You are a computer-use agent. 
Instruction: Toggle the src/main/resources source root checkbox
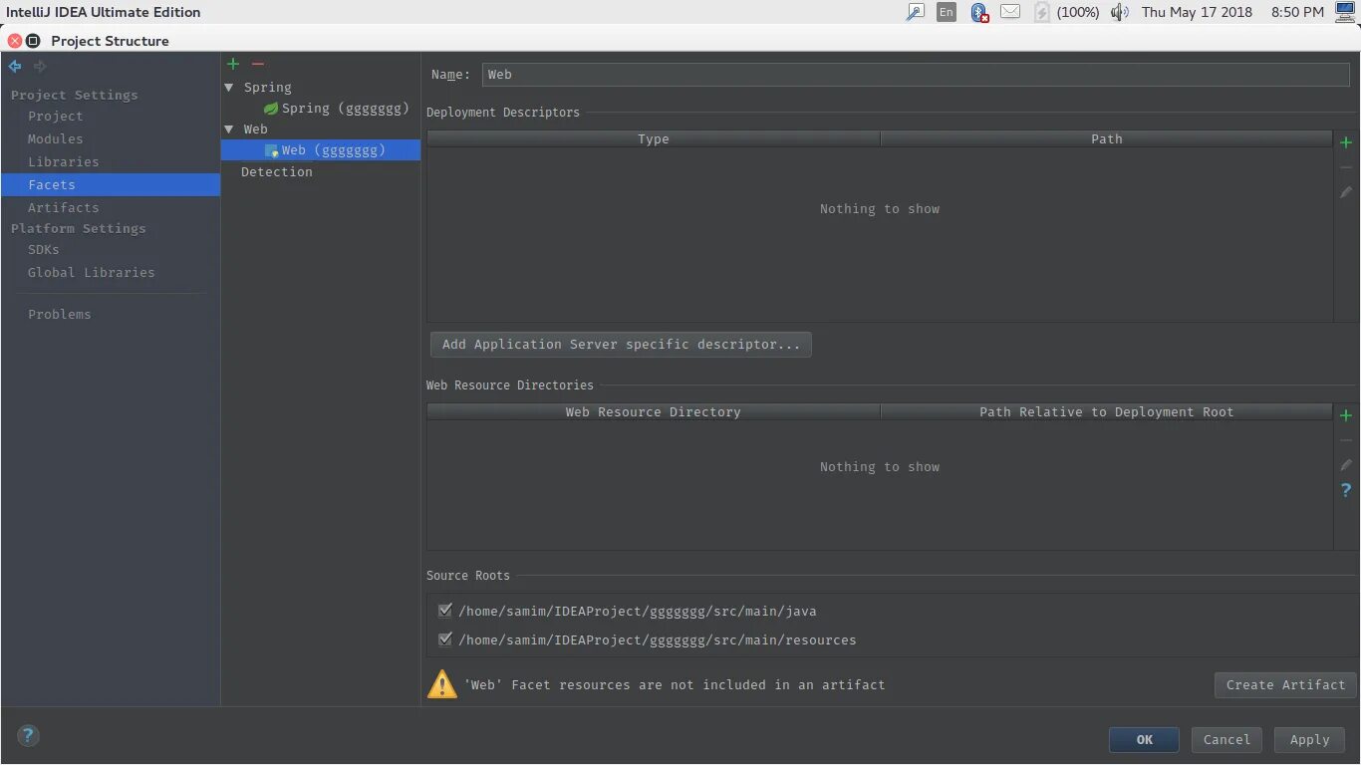tap(445, 639)
